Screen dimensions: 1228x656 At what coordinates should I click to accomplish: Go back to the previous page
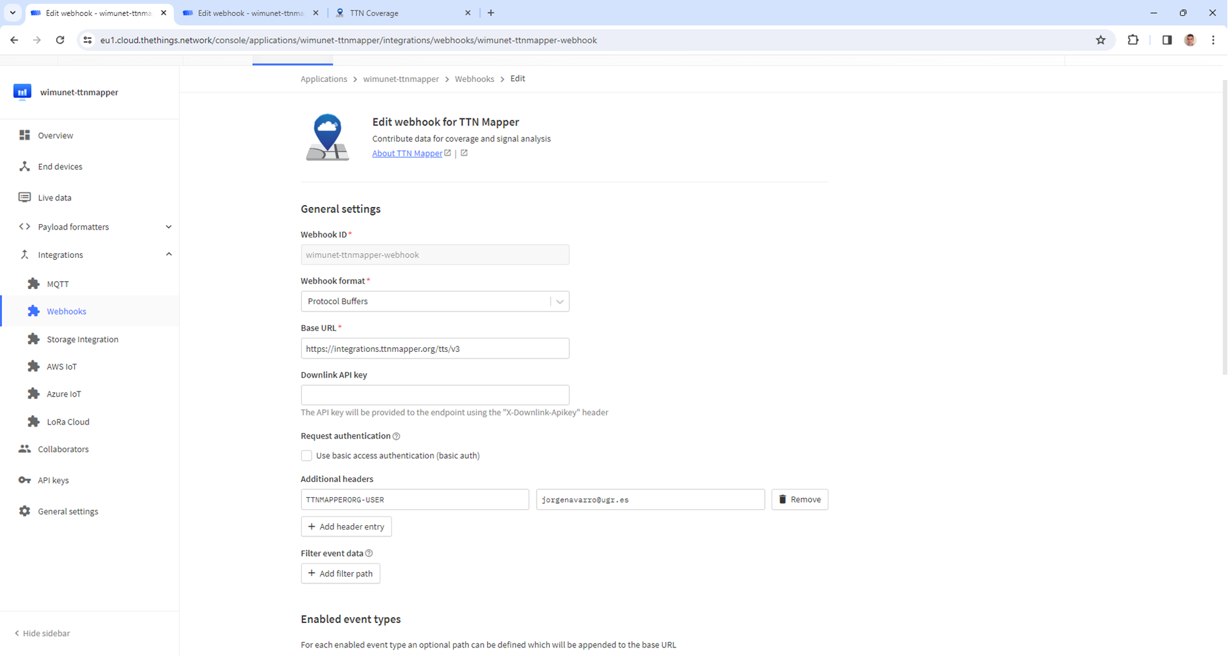coord(15,40)
